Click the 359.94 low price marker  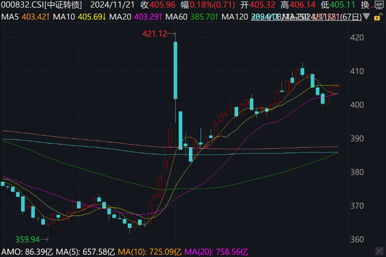[x=28, y=239]
